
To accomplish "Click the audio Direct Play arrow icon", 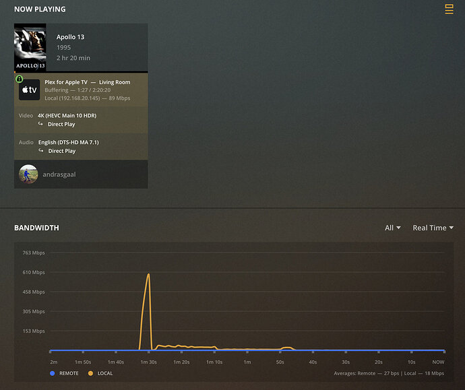I will (41, 151).
